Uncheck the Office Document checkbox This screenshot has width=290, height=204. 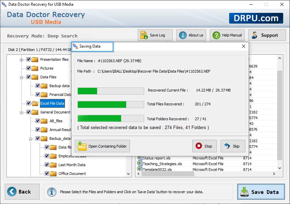tap(47, 173)
